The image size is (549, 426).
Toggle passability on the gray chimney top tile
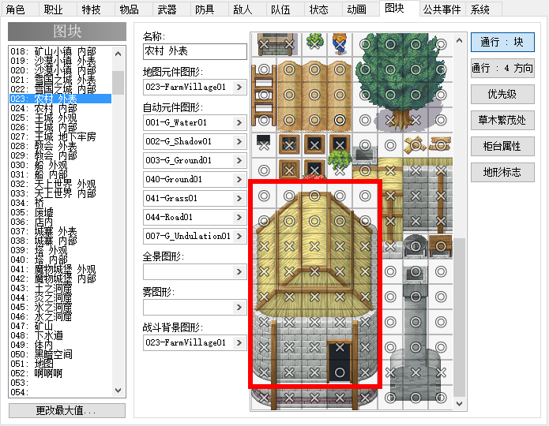pyautogui.click(x=416, y=271)
